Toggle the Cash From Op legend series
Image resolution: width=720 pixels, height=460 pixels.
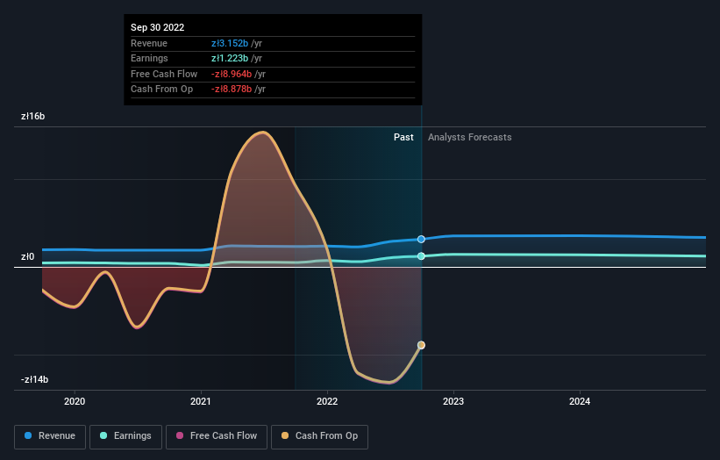(319, 436)
